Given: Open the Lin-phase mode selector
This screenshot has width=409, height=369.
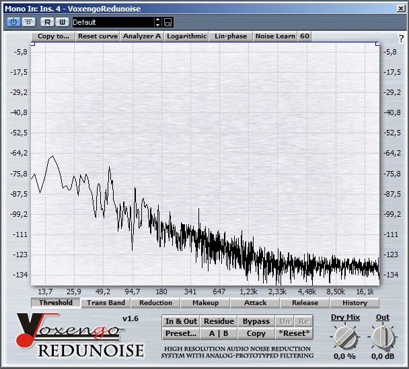Looking at the screenshot, I should 231,36.
